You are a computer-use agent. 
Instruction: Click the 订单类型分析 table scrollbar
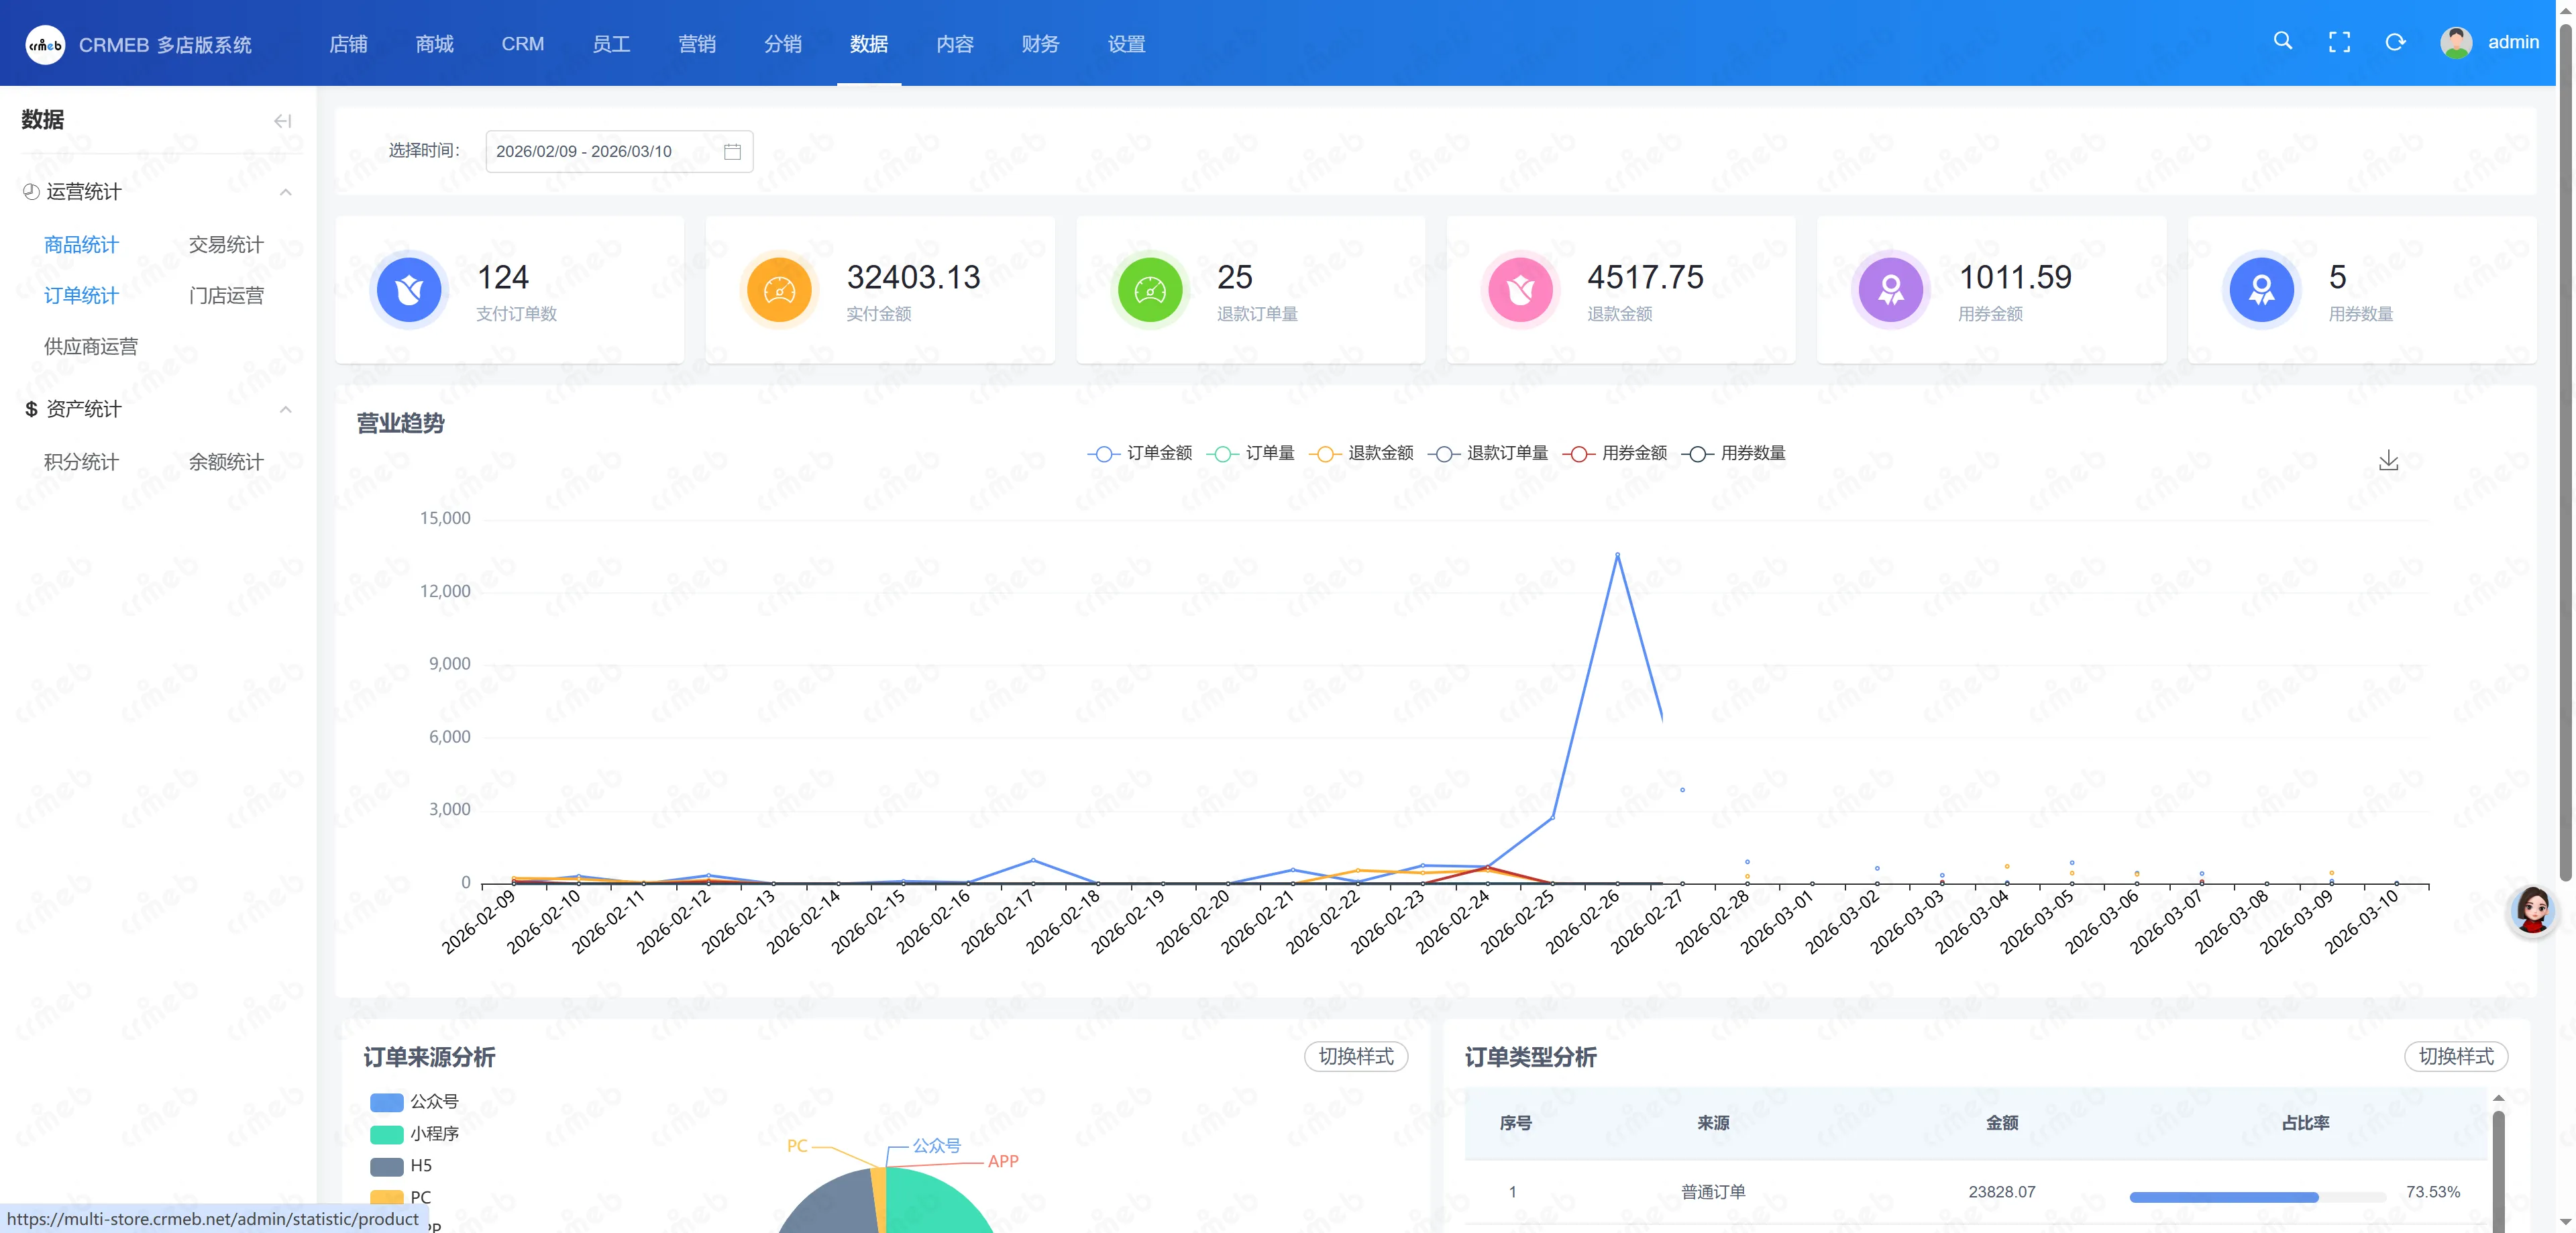tap(2498, 1170)
